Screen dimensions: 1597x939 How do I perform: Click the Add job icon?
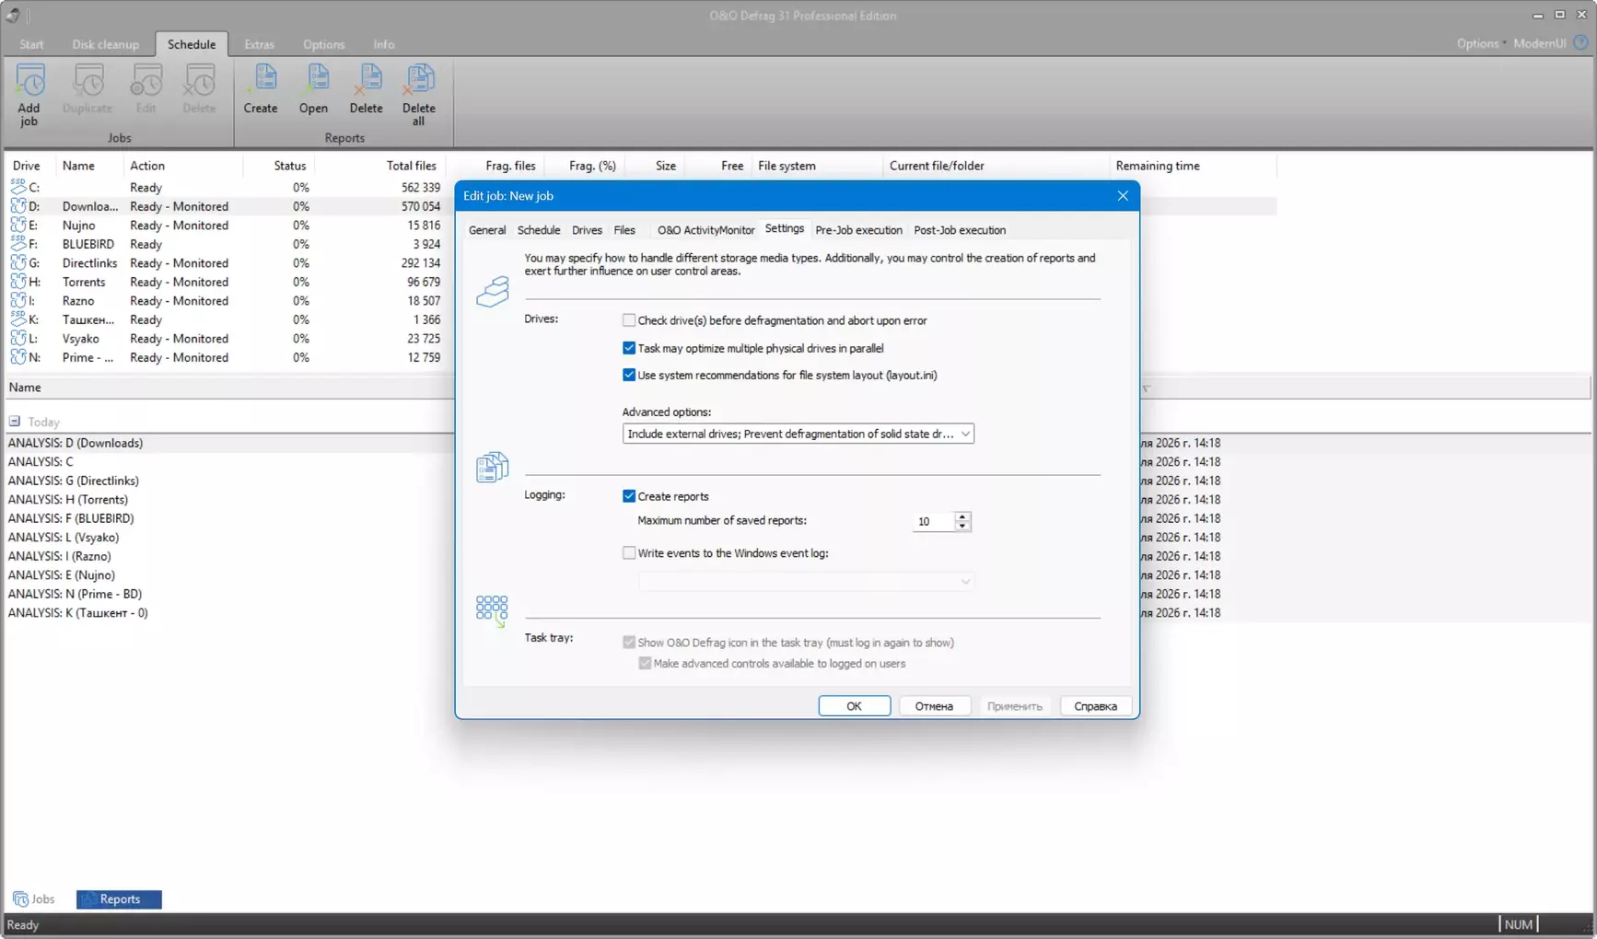click(29, 94)
